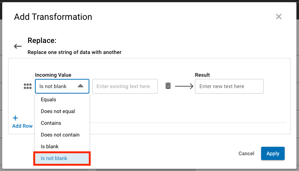Click the Incoming Value dropdown field
299x171 pixels.
57,86
